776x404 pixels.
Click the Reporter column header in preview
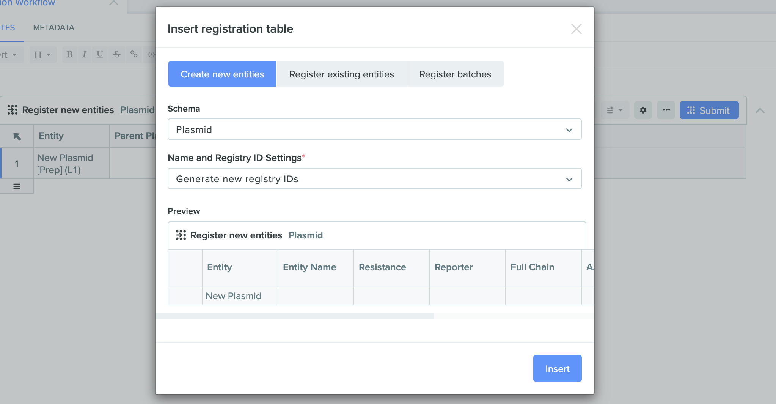coord(468,267)
